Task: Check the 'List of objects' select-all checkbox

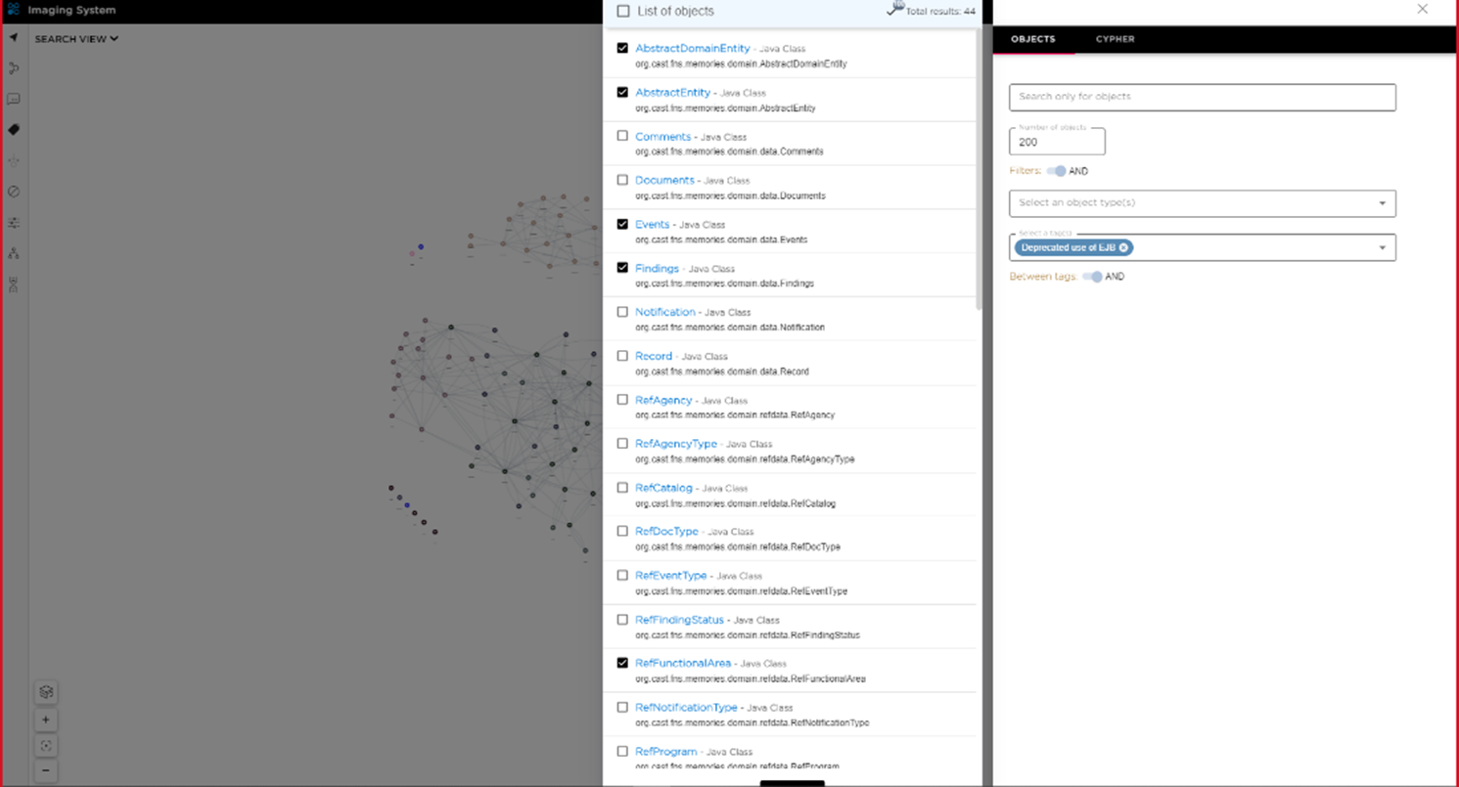Action: [623, 12]
